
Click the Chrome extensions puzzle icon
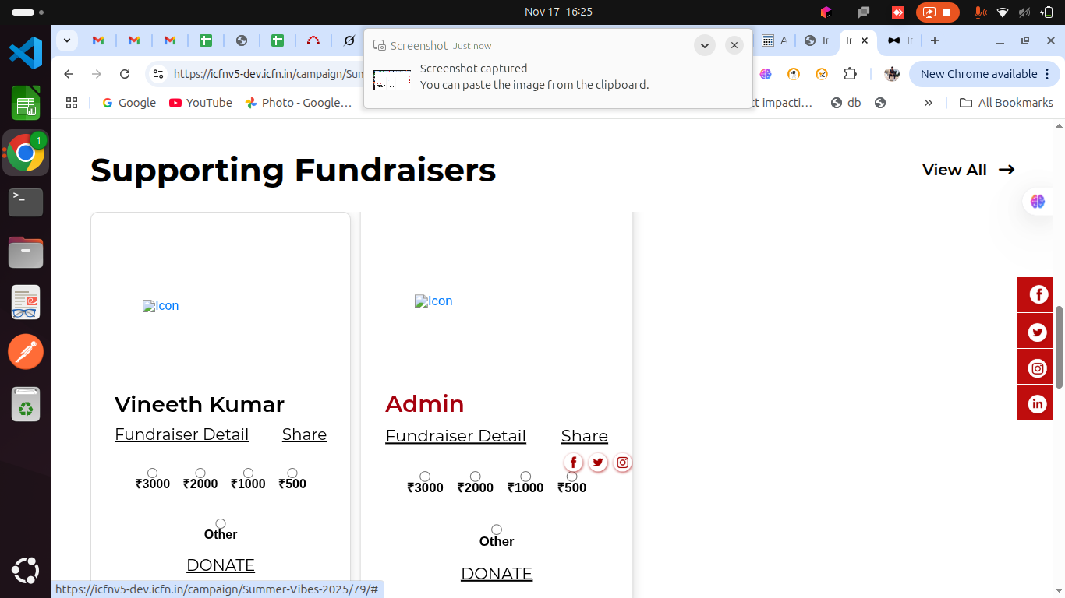coord(851,74)
